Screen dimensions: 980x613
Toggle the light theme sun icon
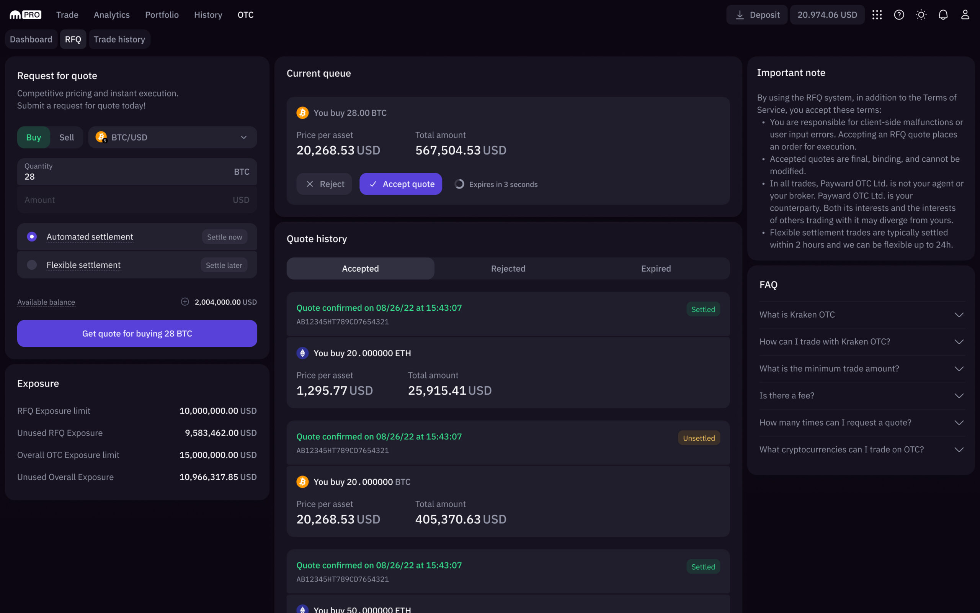pyautogui.click(x=921, y=15)
